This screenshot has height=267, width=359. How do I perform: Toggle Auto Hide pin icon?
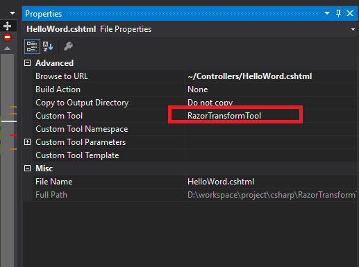(338, 13)
